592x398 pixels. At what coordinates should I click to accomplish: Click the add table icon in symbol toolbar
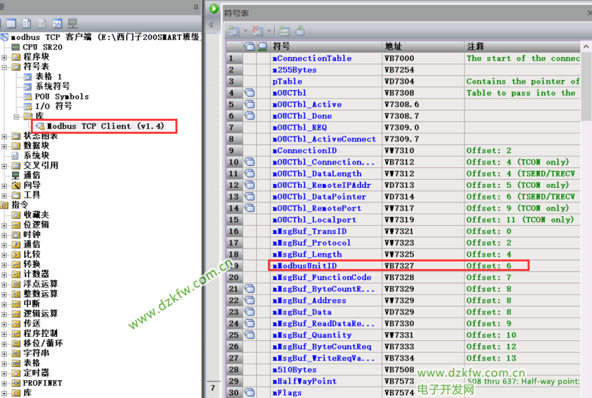pyautogui.click(x=235, y=31)
